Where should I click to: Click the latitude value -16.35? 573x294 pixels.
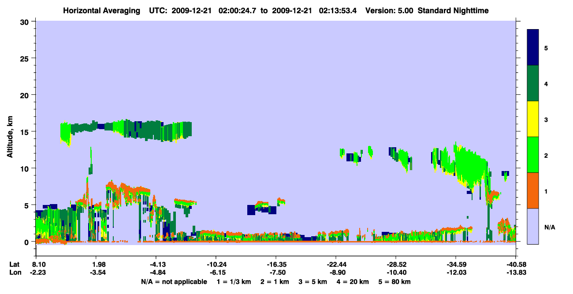point(276,264)
